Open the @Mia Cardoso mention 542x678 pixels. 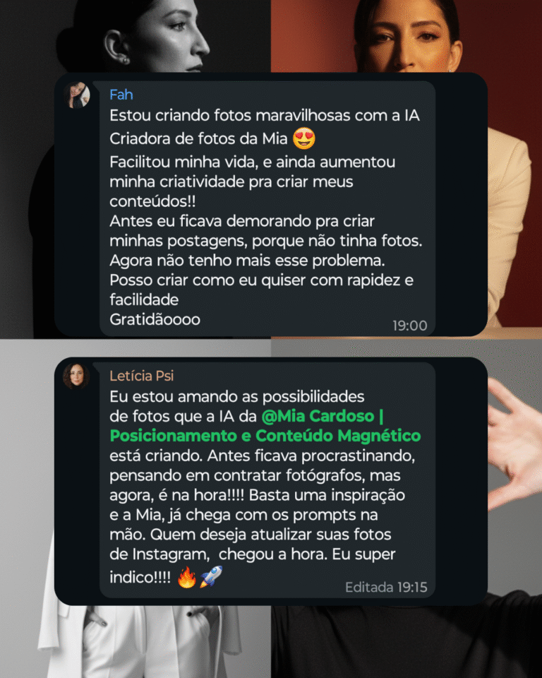[x=322, y=416]
